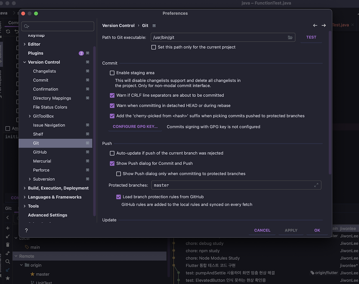Browse for Git executable with folder icon
359x284 pixels.
pyautogui.click(x=290, y=37)
